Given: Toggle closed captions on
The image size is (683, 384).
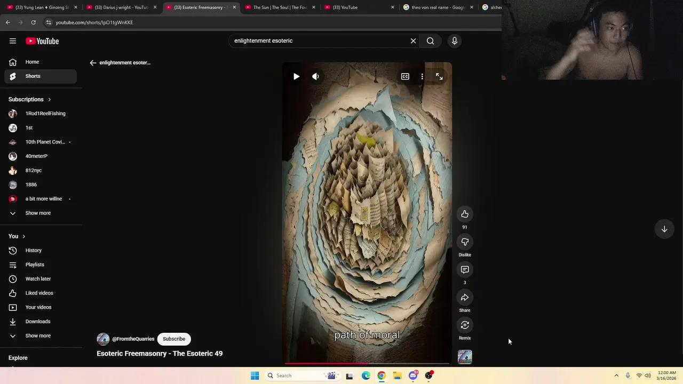Looking at the screenshot, I should (x=405, y=76).
